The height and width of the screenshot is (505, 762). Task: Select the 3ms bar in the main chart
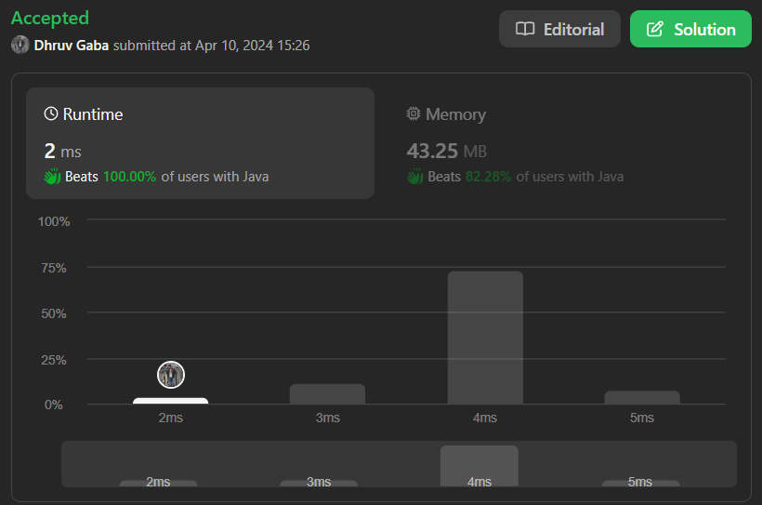[x=327, y=393]
